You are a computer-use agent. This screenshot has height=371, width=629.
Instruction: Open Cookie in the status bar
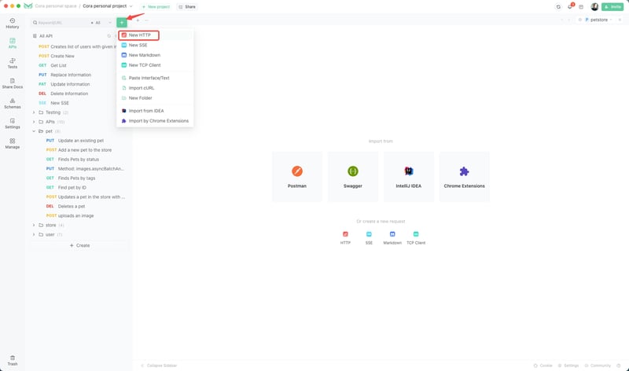(543, 365)
